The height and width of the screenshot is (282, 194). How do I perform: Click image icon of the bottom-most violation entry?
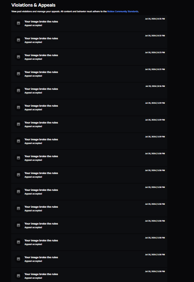tap(18, 276)
